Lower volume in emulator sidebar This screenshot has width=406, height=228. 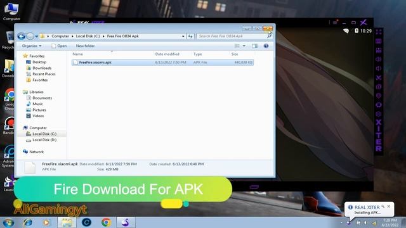379,68
